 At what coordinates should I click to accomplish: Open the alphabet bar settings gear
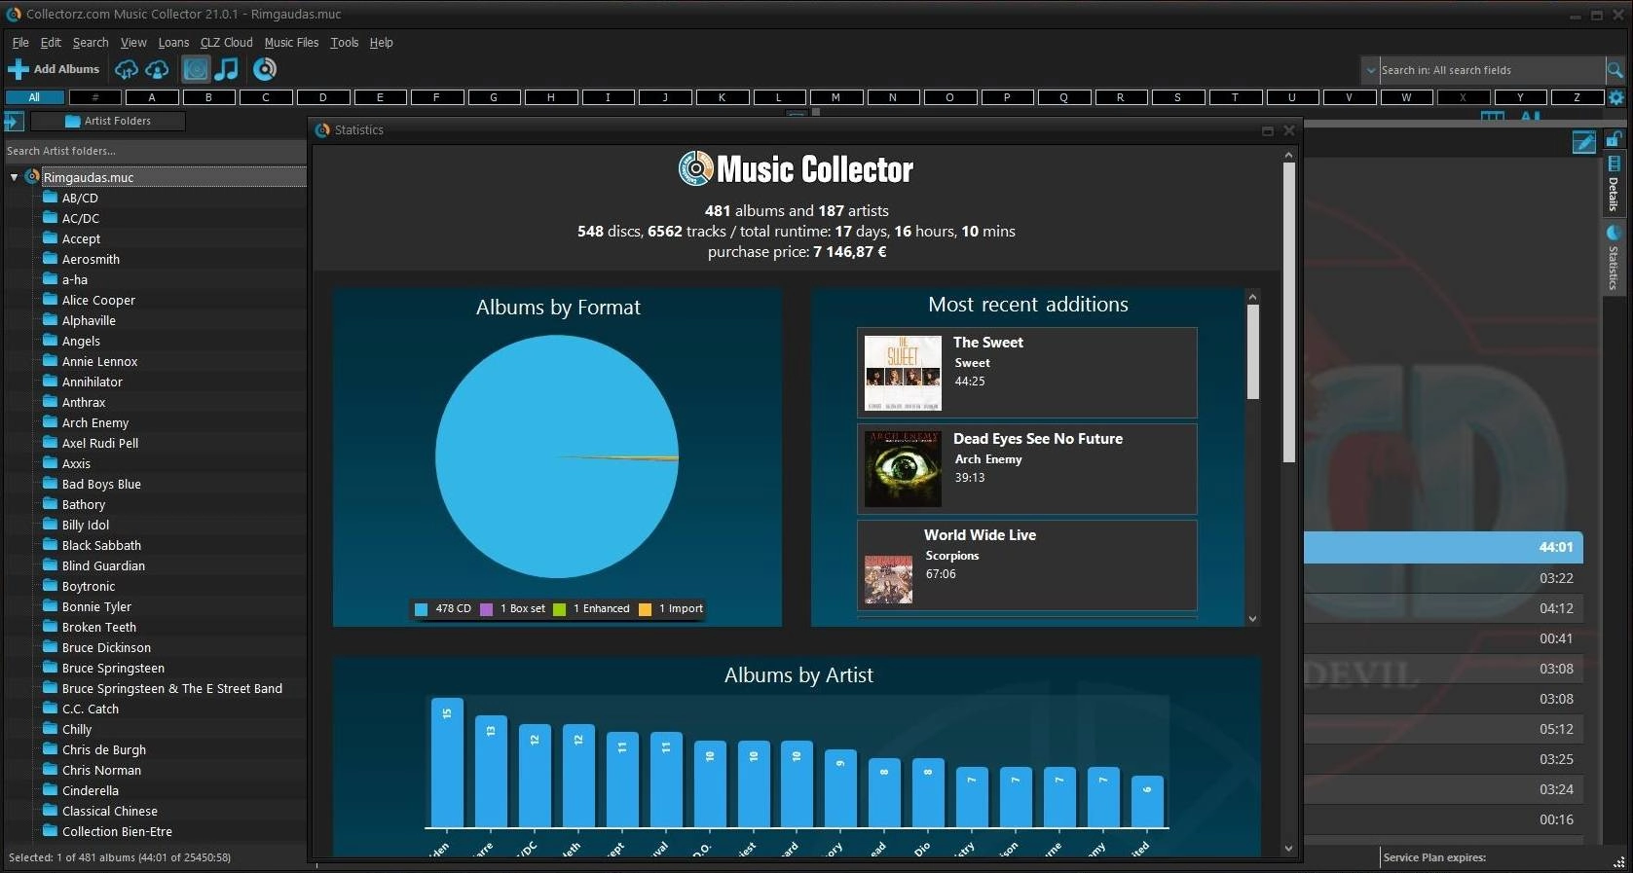pyautogui.click(x=1616, y=97)
